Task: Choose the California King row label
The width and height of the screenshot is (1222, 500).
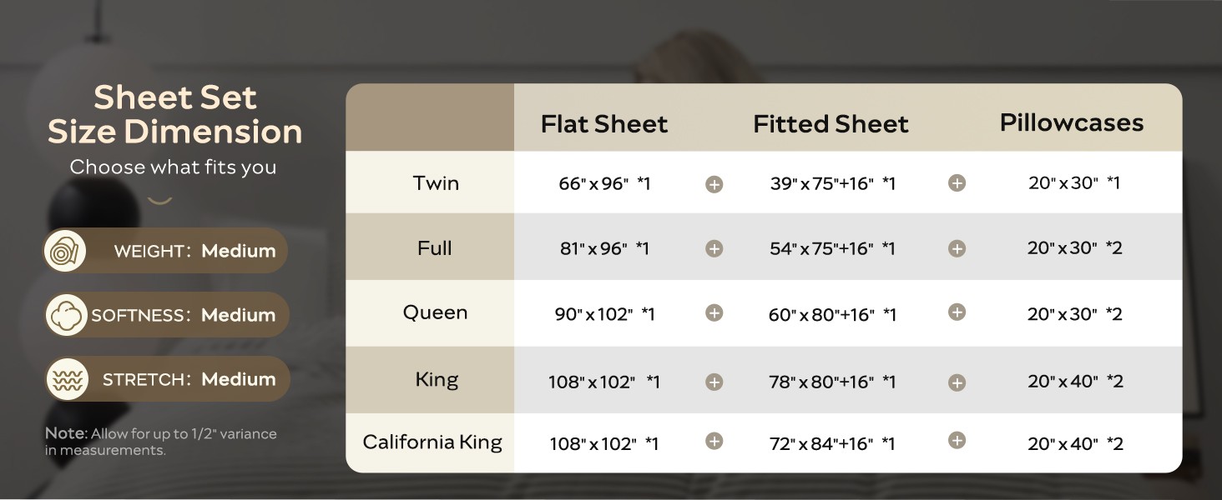Action: tap(432, 442)
